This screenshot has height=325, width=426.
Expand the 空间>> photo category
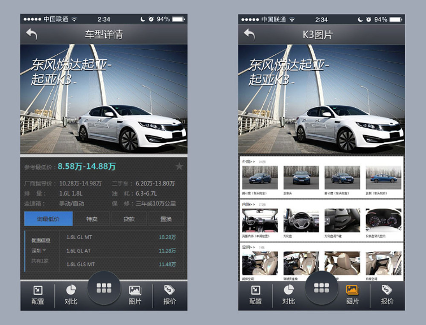[x=249, y=247]
